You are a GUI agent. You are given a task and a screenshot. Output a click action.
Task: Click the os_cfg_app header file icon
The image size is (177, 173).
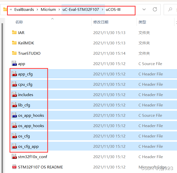coord(14,146)
